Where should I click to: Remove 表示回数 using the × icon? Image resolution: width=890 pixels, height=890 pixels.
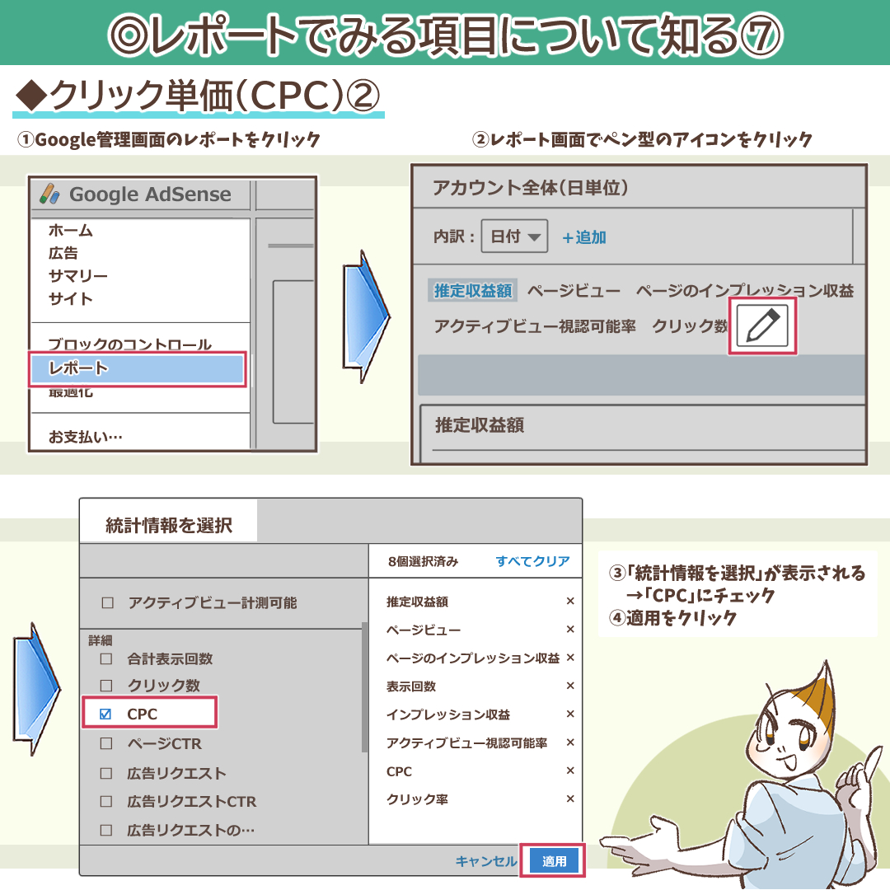(x=569, y=686)
